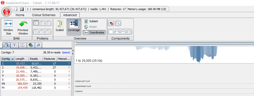The image size is (254, 96).
Task: Go back with Previous Window arrow
Action: click(x=23, y=24)
